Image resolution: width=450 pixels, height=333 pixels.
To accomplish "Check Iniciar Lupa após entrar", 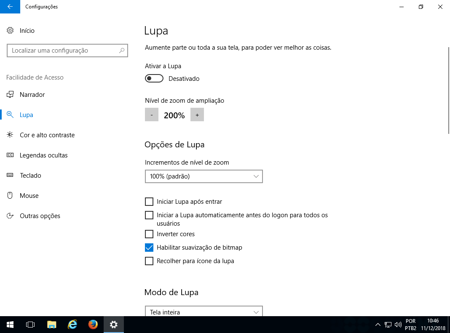I will (149, 202).
